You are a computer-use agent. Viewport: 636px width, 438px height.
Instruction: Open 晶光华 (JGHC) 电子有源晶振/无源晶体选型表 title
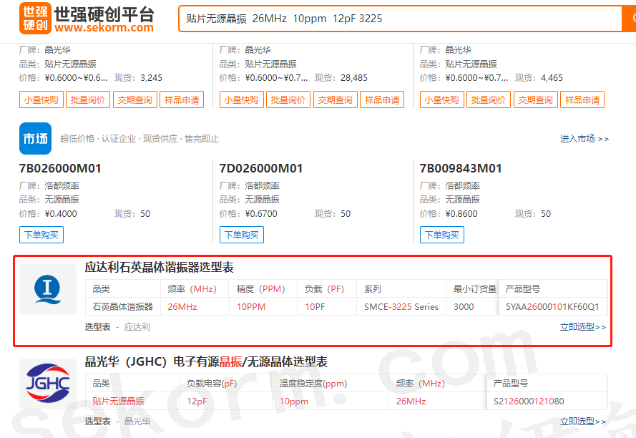coord(206,361)
